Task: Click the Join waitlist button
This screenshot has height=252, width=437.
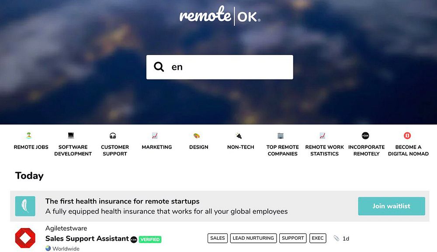Action: click(391, 206)
